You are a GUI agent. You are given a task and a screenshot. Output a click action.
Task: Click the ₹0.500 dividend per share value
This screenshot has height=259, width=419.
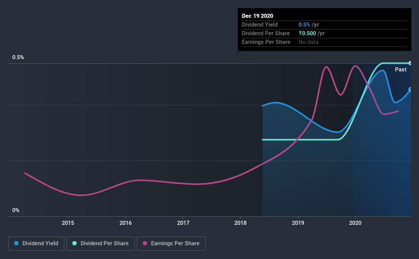(307, 33)
